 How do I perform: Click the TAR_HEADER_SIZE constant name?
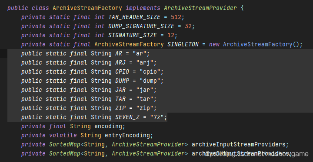tap(134, 17)
